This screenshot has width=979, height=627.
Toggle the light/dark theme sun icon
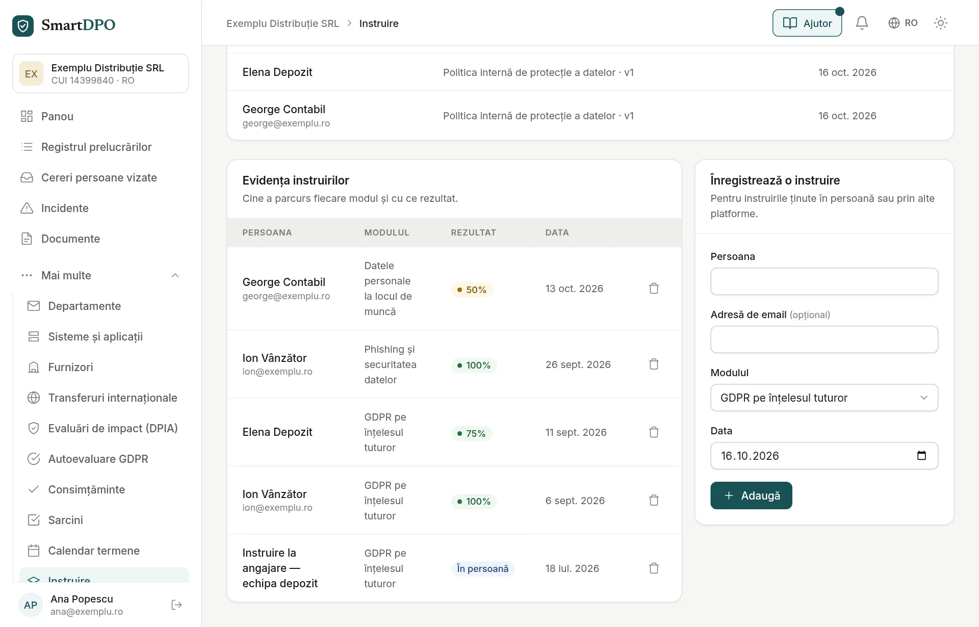point(940,23)
